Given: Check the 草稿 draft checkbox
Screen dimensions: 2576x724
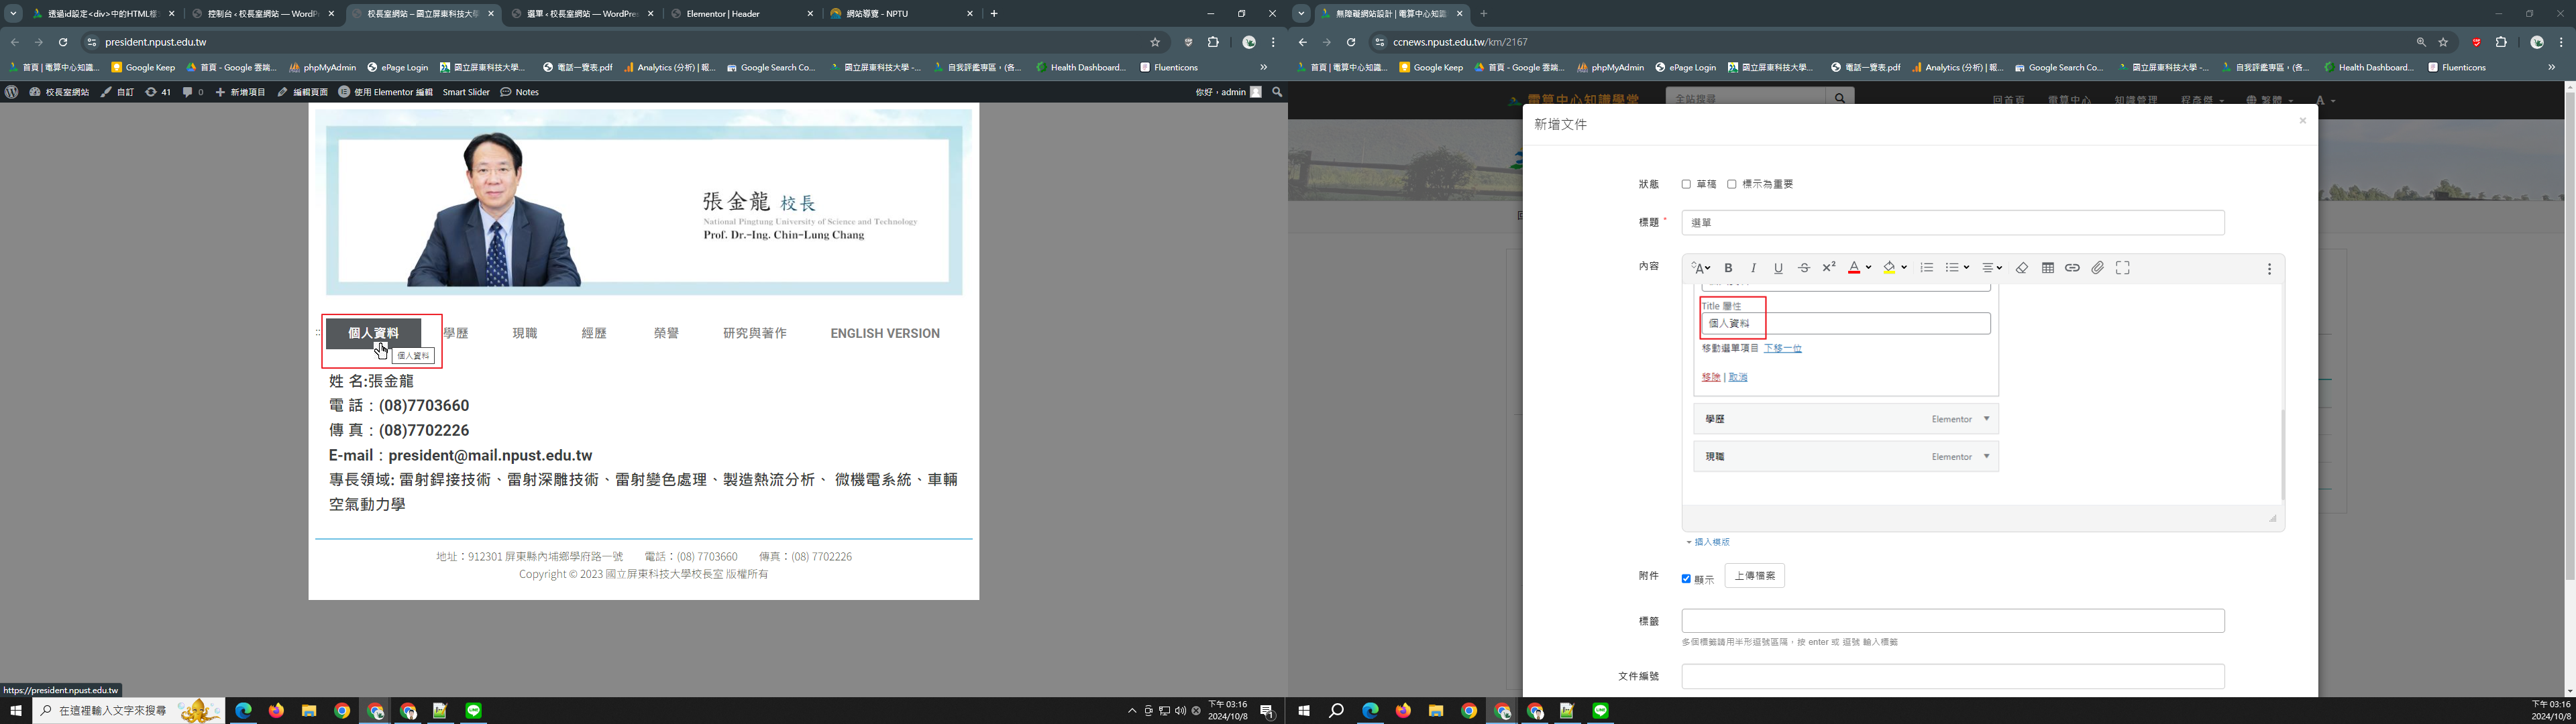Looking at the screenshot, I should [1686, 184].
